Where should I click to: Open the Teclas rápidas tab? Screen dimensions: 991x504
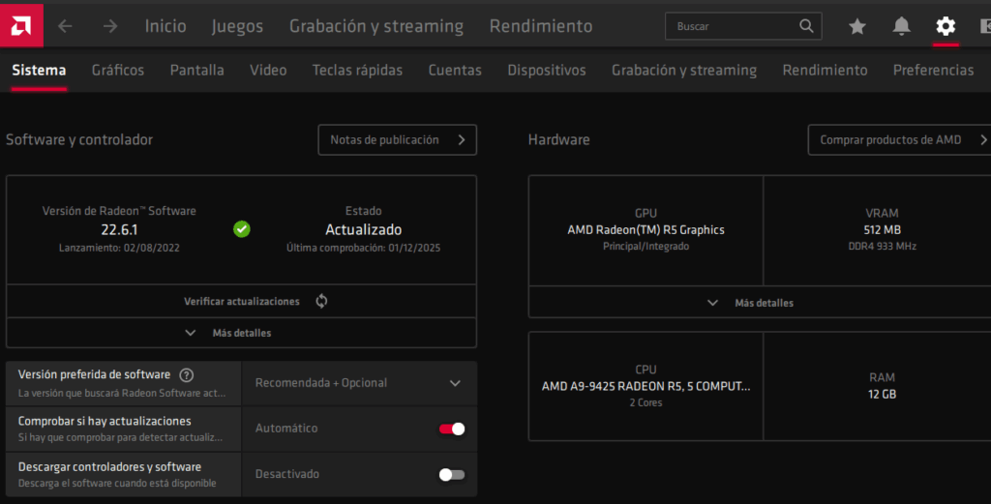(x=357, y=70)
